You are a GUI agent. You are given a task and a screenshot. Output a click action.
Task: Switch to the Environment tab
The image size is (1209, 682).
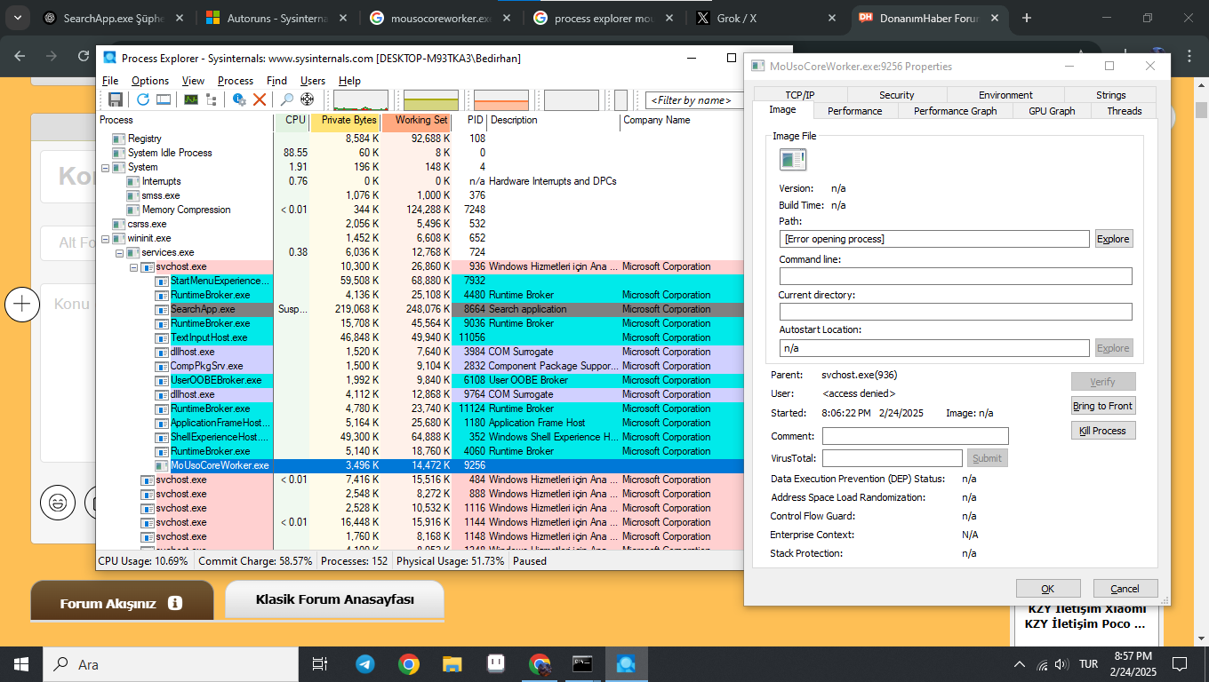coord(1005,95)
